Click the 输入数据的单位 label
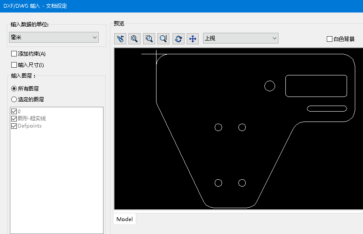The width and height of the screenshot is (363, 234). pos(30,24)
